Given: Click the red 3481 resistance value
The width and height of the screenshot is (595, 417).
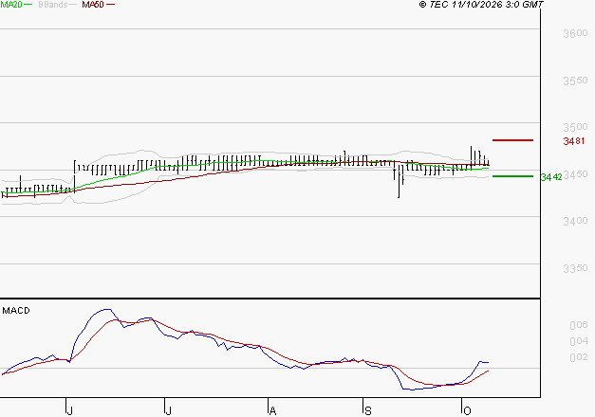Looking at the screenshot, I should (x=574, y=141).
